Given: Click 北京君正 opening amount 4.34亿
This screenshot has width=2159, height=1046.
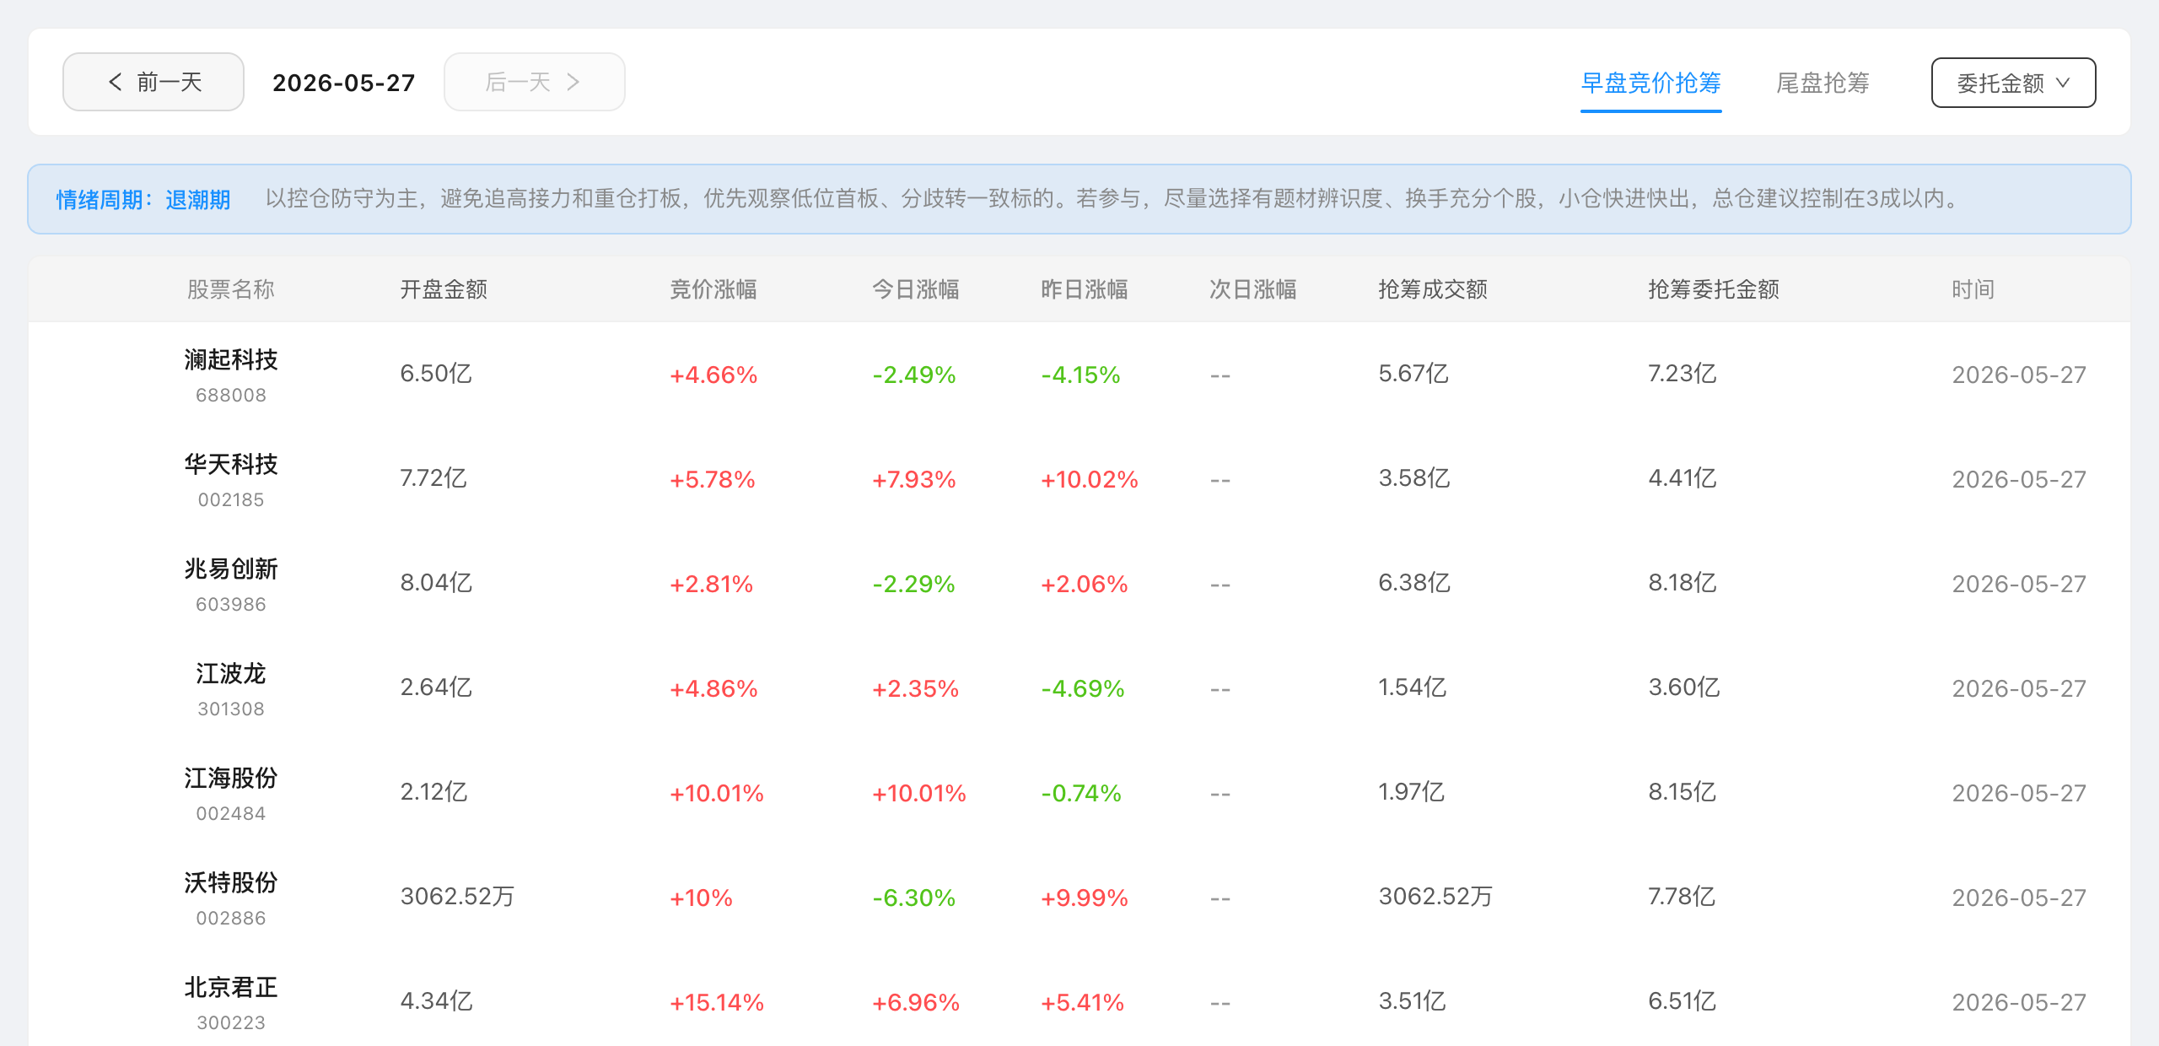Looking at the screenshot, I should (x=436, y=1001).
